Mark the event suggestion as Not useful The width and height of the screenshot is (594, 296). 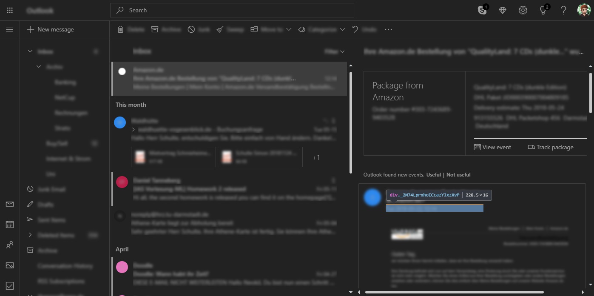tap(458, 174)
